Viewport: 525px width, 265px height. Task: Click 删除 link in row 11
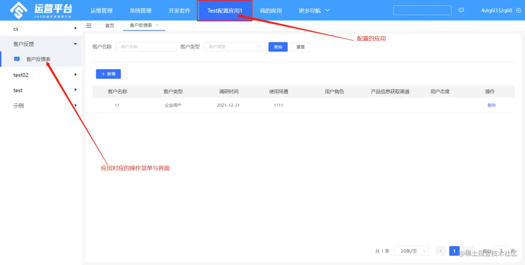491,105
